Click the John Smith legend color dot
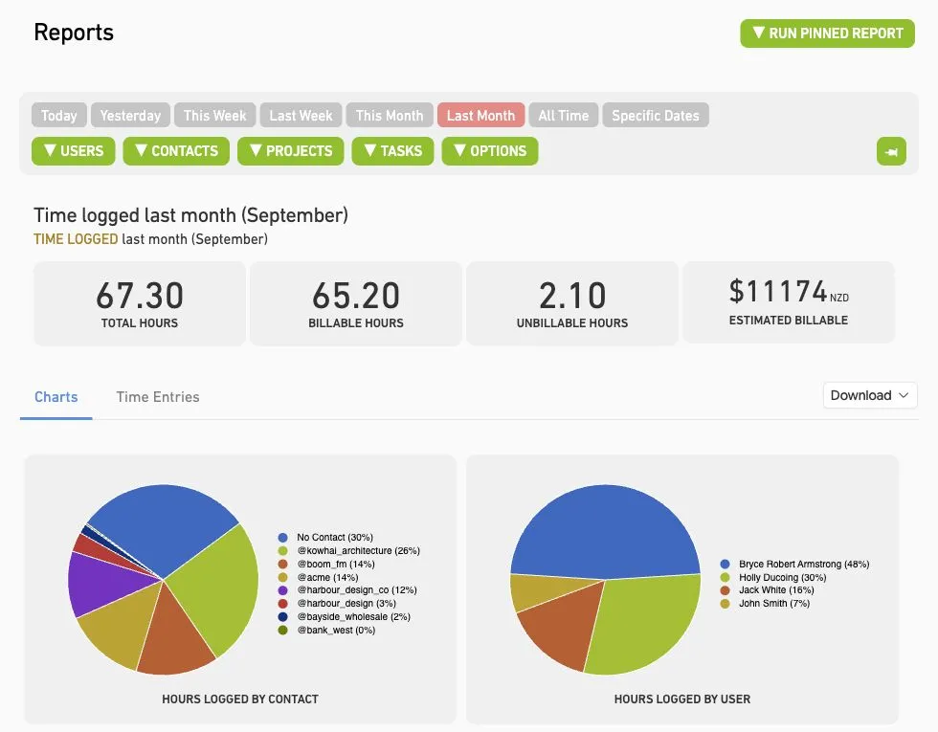938x732 pixels. pos(726,604)
